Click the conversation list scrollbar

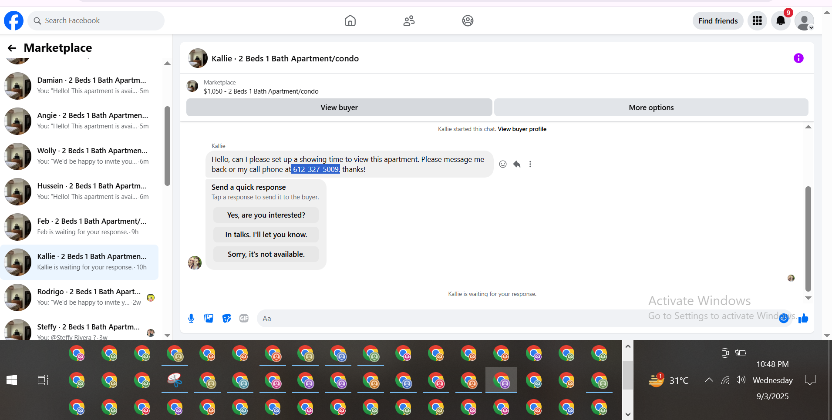click(167, 146)
